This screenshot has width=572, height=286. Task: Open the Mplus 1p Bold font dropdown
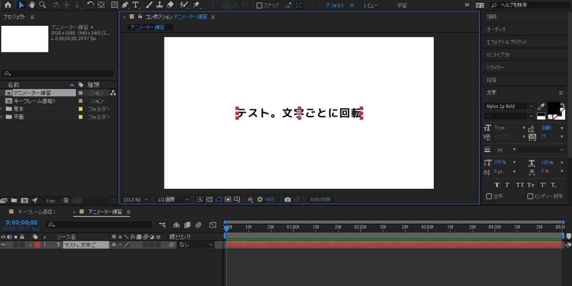tap(509, 106)
